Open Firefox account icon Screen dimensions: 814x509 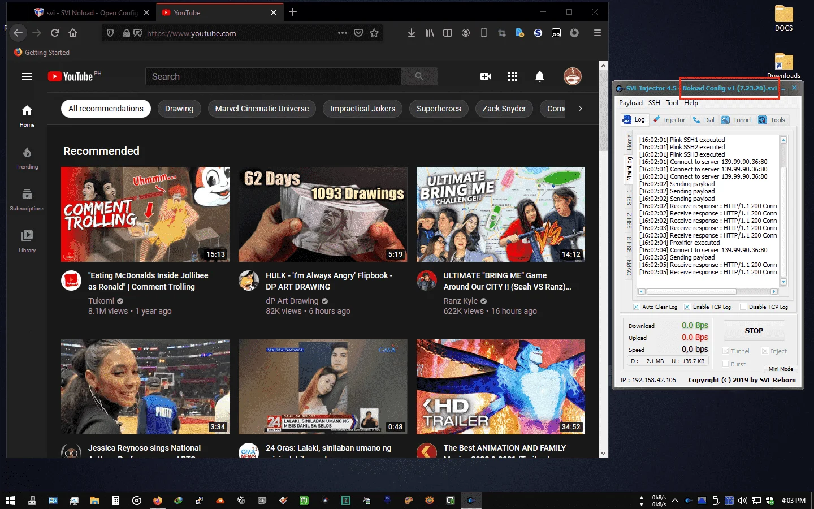pos(466,33)
